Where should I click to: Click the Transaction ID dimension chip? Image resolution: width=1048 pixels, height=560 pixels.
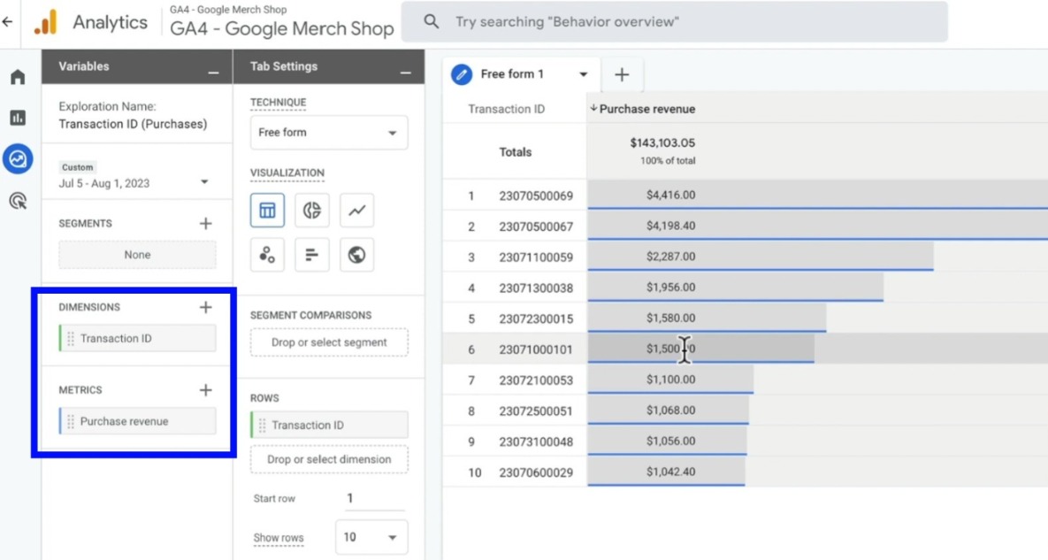click(138, 339)
